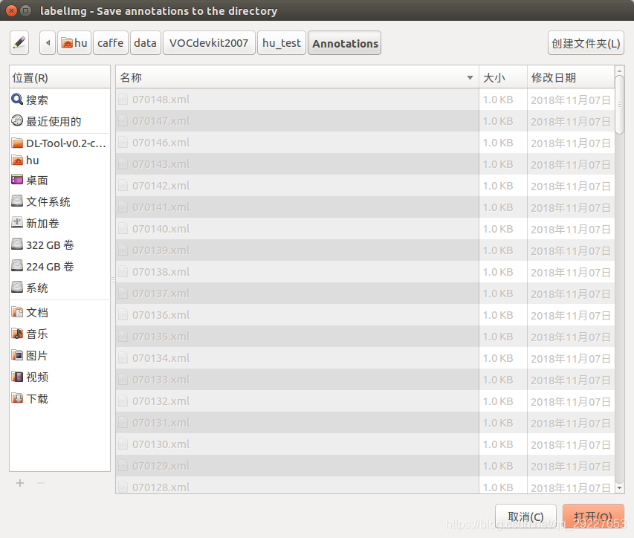
Task: Click the Places 位置(R) header
Action: coord(59,77)
